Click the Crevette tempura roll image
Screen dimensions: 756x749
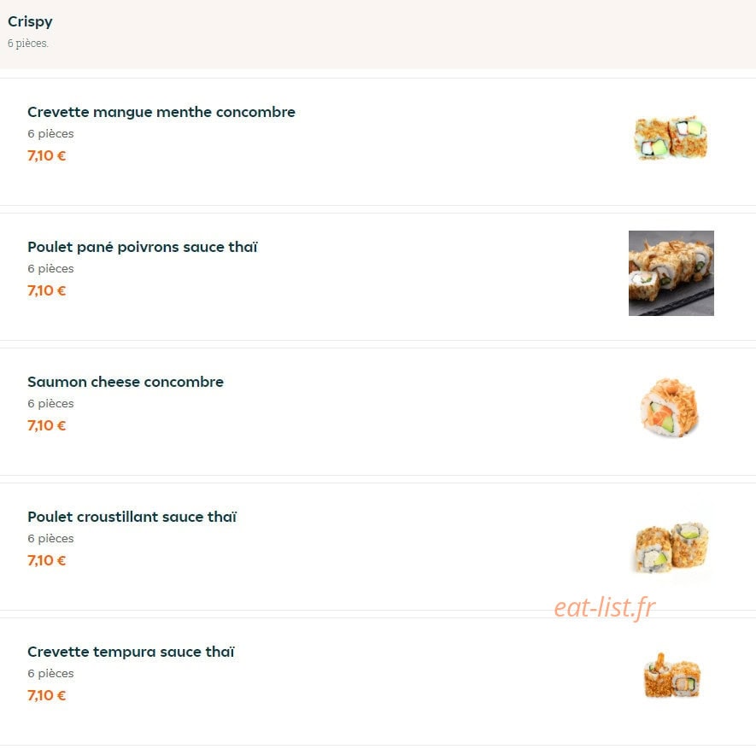[x=672, y=676]
